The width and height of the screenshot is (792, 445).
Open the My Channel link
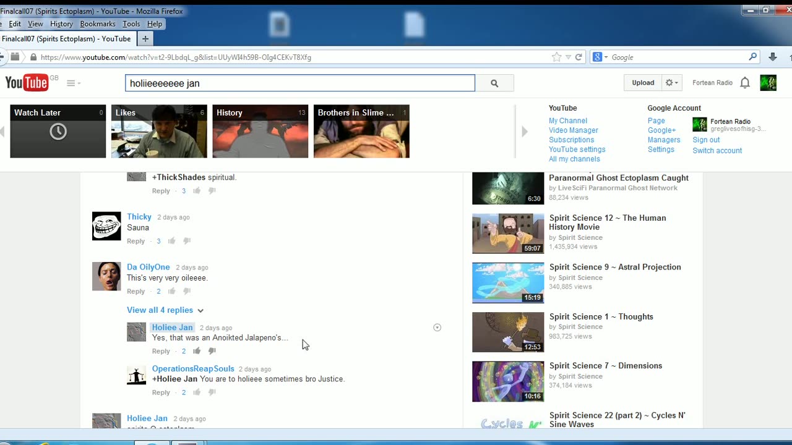(x=568, y=121)
